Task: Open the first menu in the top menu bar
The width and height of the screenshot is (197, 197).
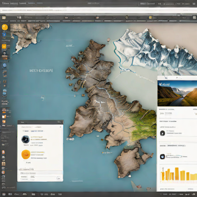Action: 5,3
